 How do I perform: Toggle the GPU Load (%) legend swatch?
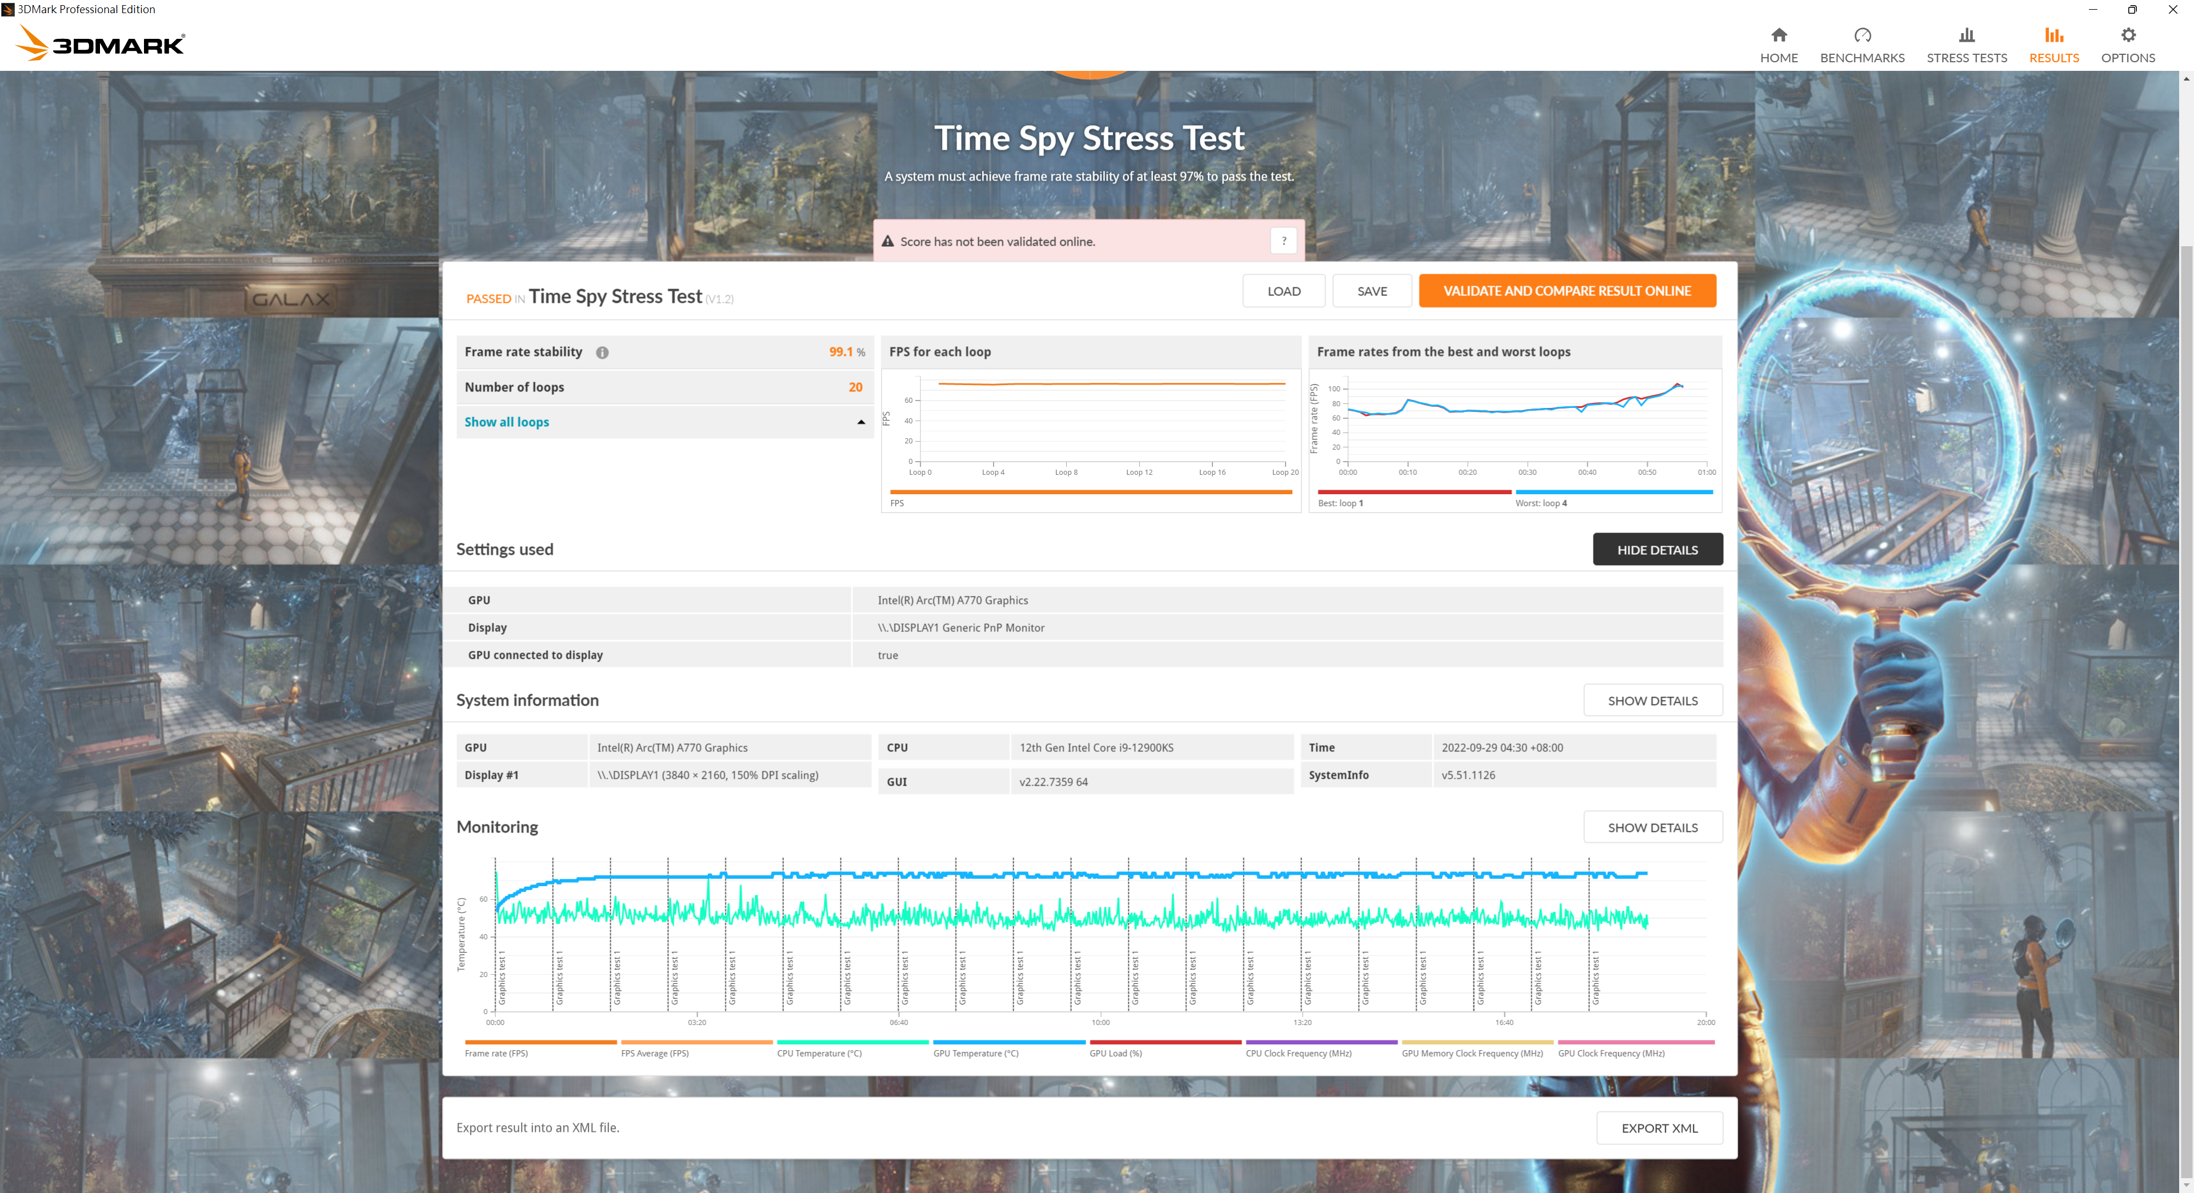tap(1165, 1042)
